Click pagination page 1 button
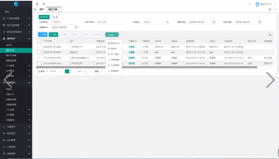This screenshot has width=279, height=159. point(67,71)
